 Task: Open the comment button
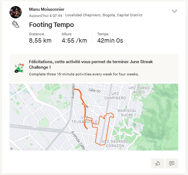(x=172, y=163)
